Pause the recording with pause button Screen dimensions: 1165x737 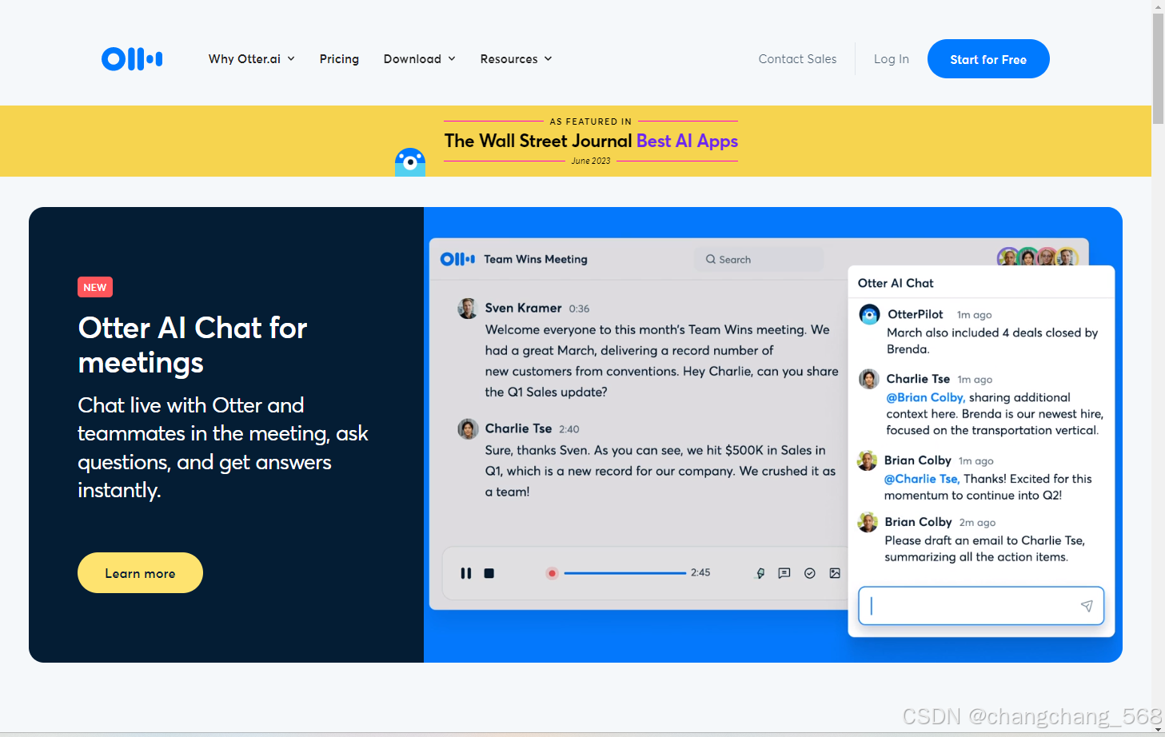(466, 573)
